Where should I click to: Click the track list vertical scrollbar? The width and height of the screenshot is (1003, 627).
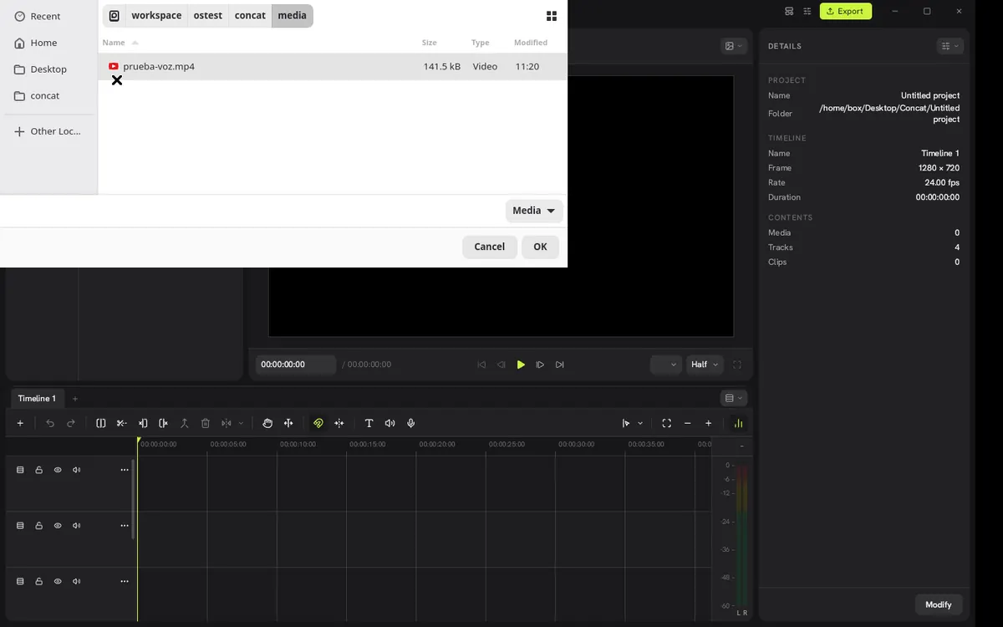click(133, 499)
